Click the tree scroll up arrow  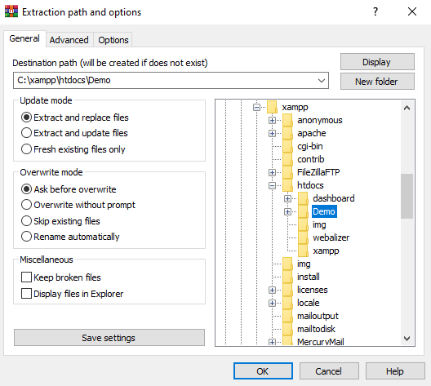(407, 108)
